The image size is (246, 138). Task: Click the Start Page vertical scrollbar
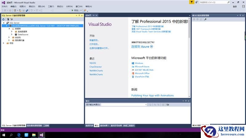click(189, 58)
